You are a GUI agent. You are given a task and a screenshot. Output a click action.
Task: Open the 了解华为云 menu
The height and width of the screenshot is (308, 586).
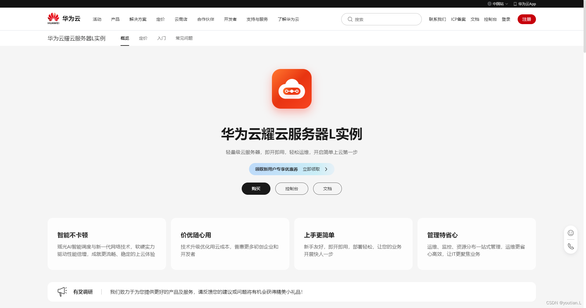click(x=288, y=19)
